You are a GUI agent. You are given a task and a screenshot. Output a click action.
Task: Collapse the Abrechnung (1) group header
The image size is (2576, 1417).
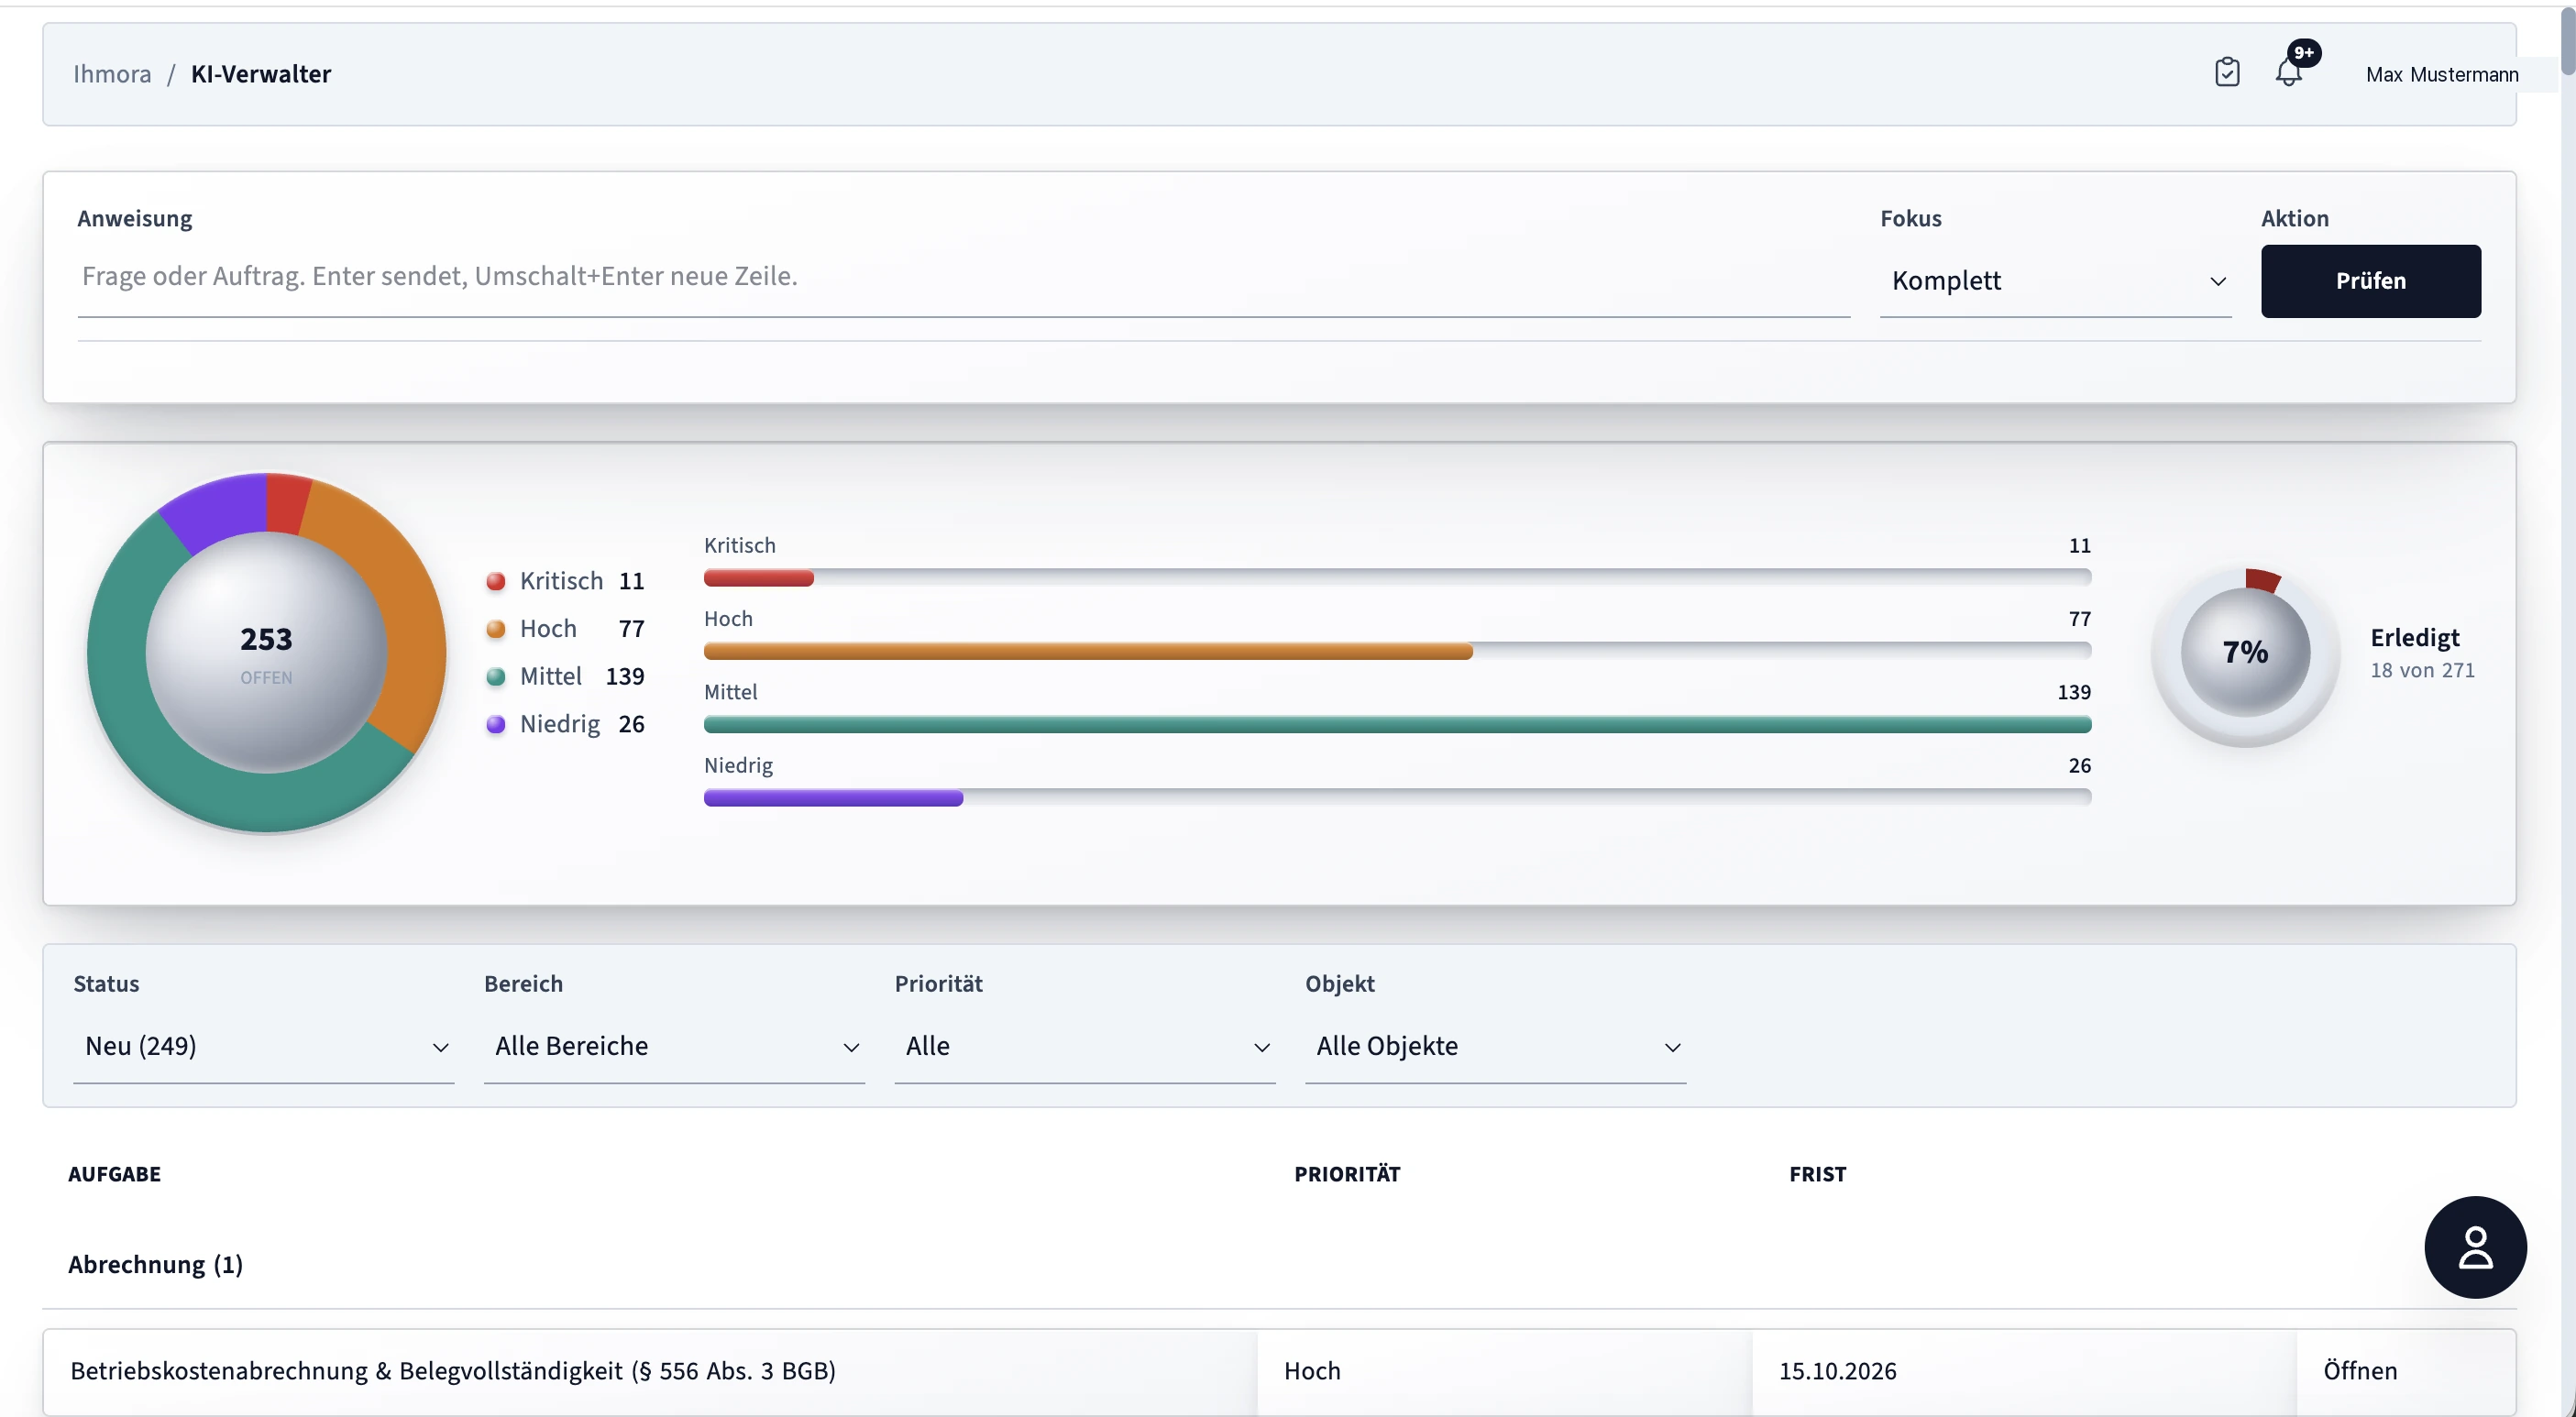[156, 1265]
